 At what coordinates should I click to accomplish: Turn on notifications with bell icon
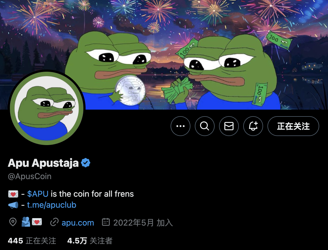point(253,126)
